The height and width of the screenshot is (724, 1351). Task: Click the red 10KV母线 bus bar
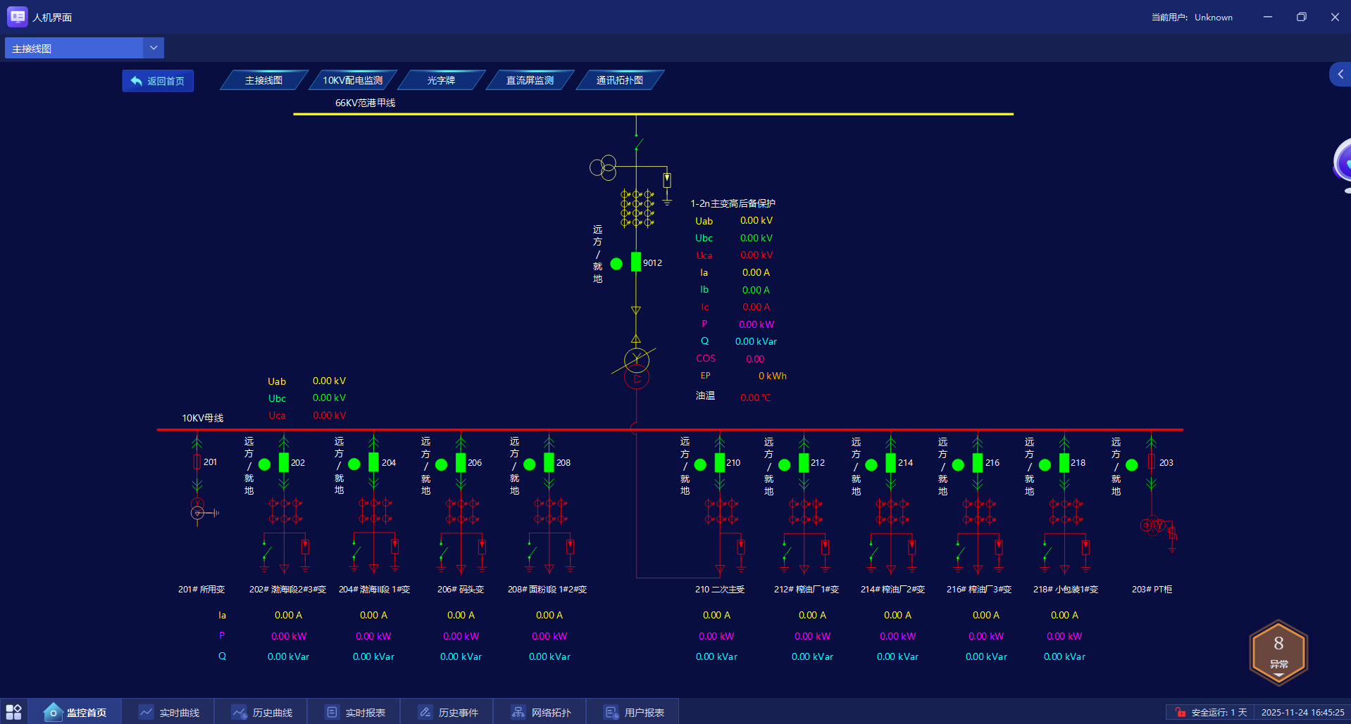[x=670, y=429]
